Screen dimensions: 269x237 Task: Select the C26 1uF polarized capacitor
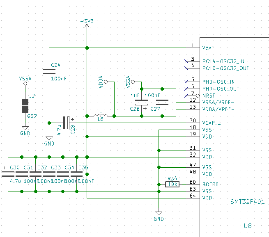coord(142,103)
